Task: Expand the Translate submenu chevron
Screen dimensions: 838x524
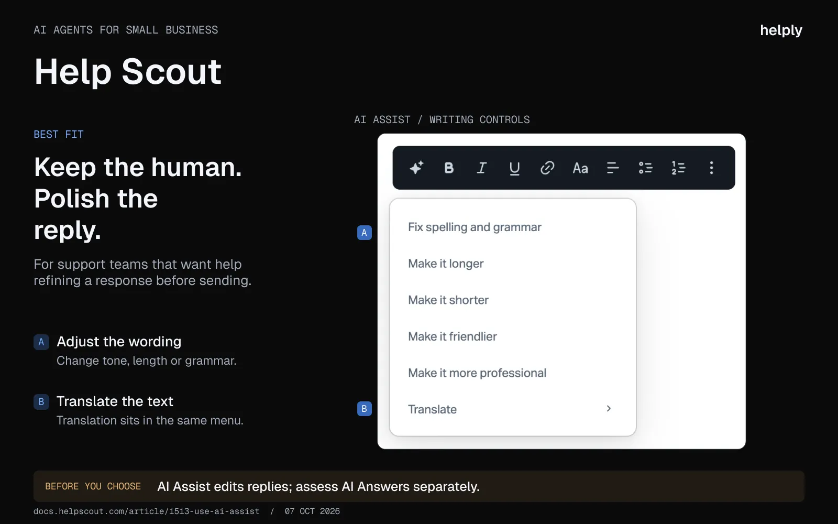Action: (609, 409)
